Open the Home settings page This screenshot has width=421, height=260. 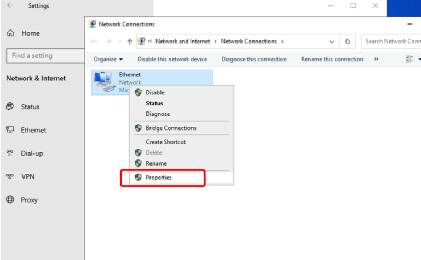click(x=30, y=33)
